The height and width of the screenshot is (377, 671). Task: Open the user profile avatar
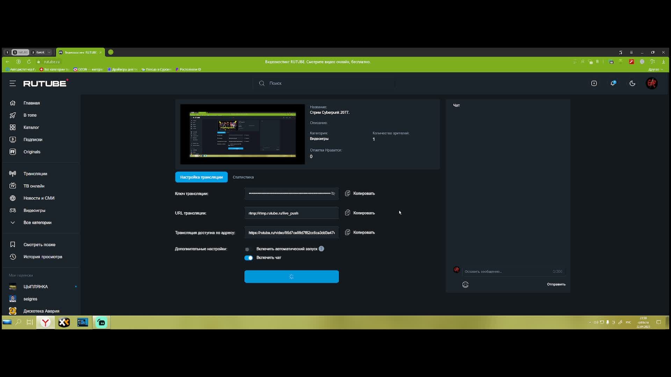click(x=652, y=83)
